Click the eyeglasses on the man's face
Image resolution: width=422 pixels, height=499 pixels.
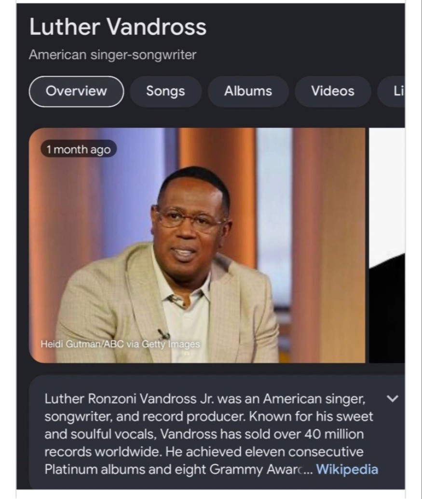coord(189,218)
